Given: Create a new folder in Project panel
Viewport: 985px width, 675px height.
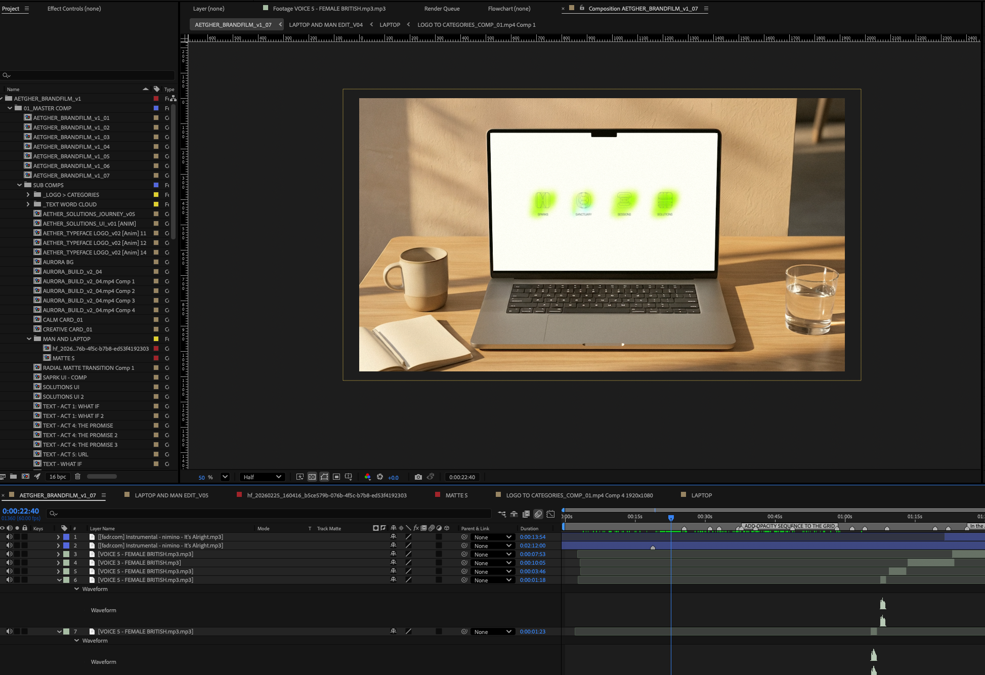Looking at the screenshot, I should click(x=13, y=476).
